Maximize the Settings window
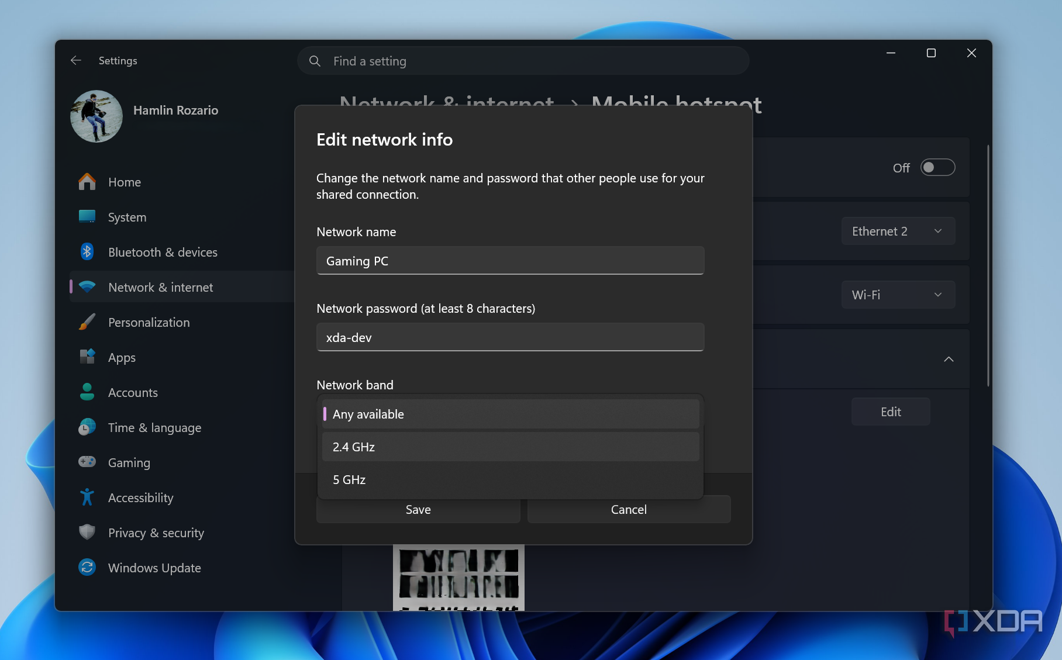The image size is (1062, 660). [931, 53]
